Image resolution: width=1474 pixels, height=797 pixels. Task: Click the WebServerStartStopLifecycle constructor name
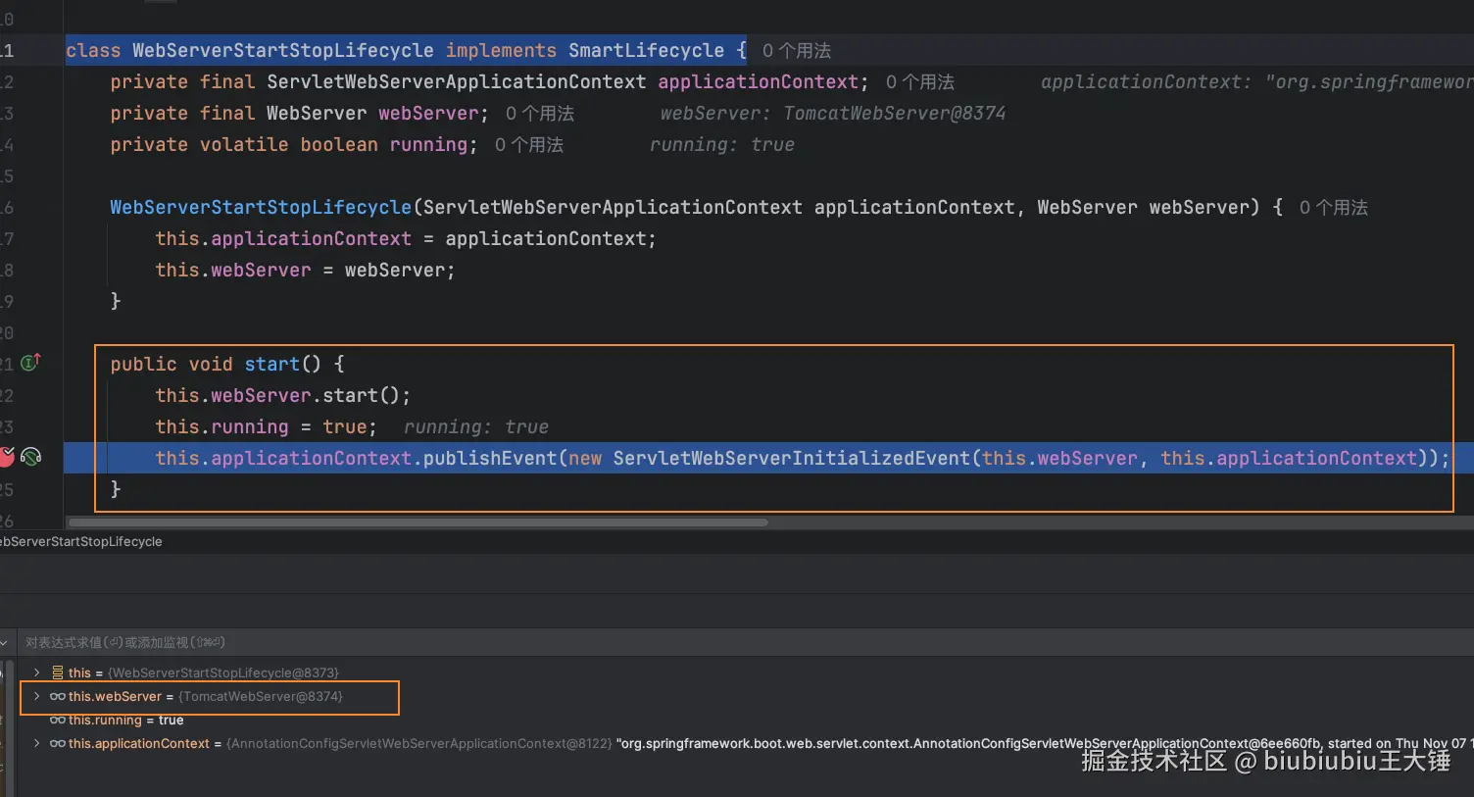tap(261, 208)
